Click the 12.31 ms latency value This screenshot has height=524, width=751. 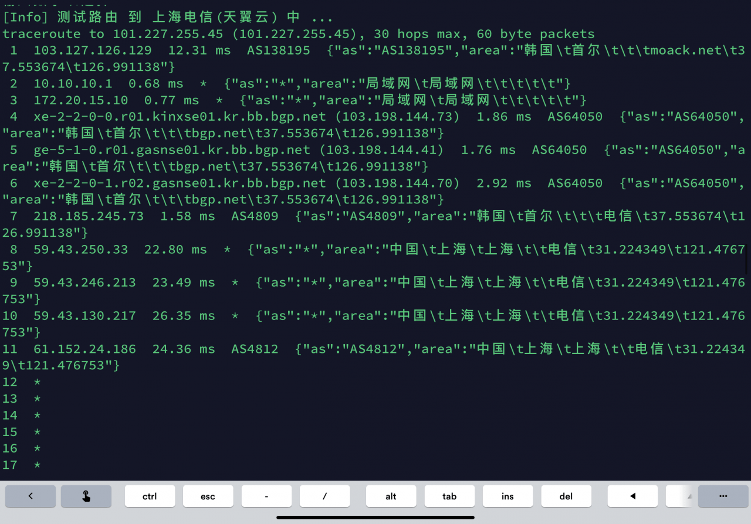click(199, 50)
